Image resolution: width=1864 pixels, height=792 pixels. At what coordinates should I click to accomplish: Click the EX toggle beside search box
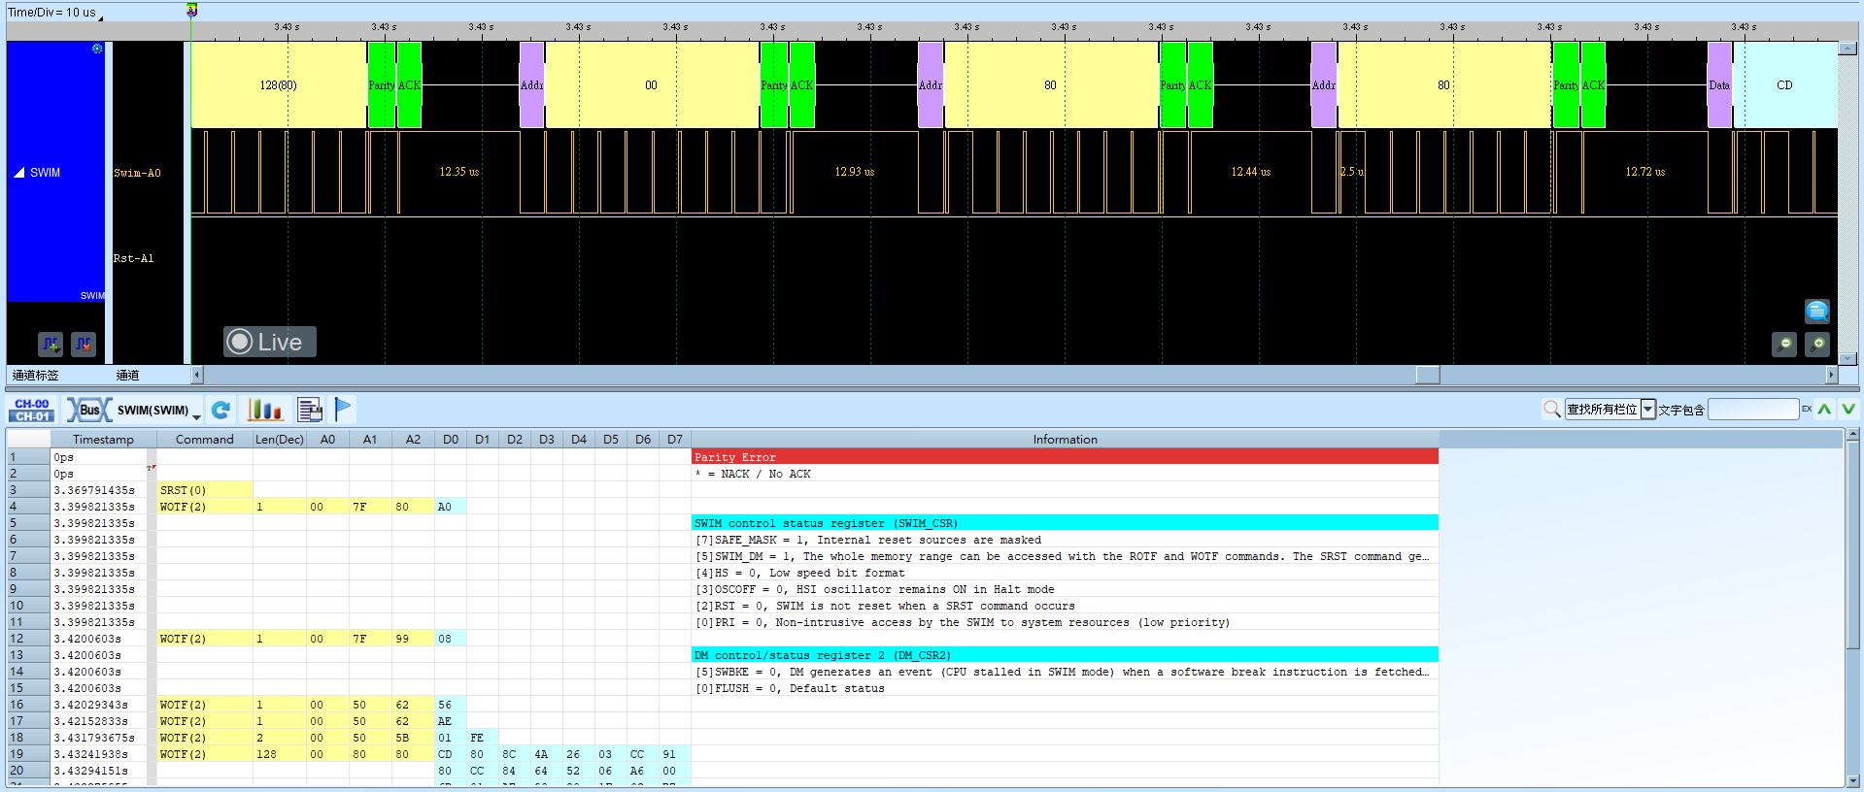tap(1807, 409)
